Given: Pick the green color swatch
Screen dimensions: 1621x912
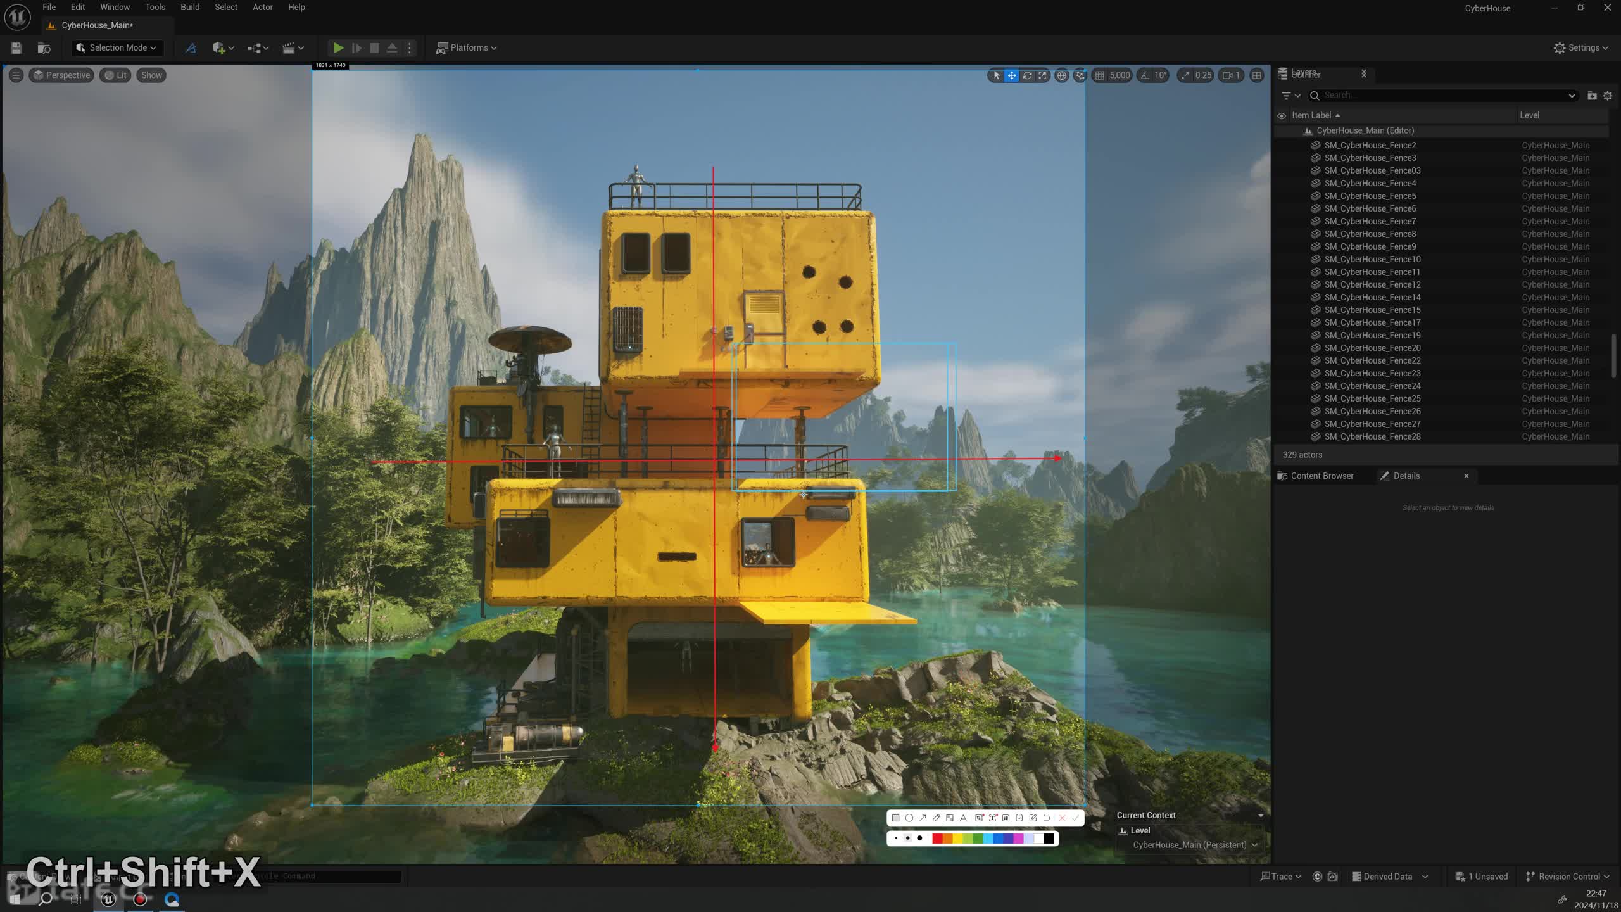Looking at the screenshot, I should point(978,839).
